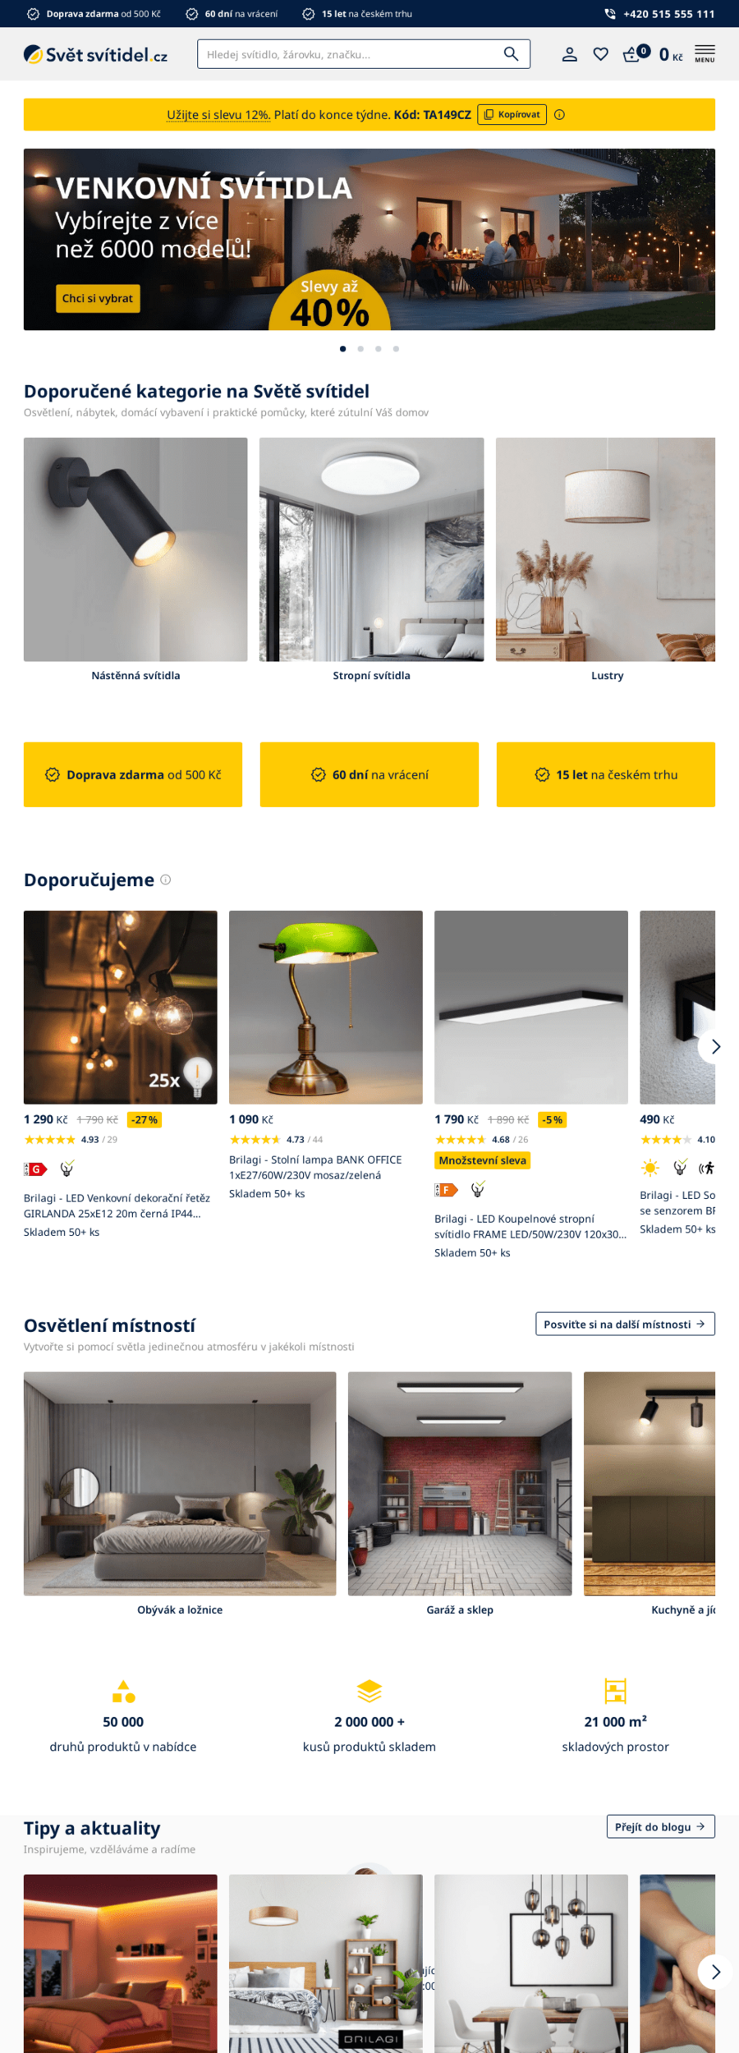
Task: Click the promo code info icon
Action: pyautogui.click(x=559, y=115)
